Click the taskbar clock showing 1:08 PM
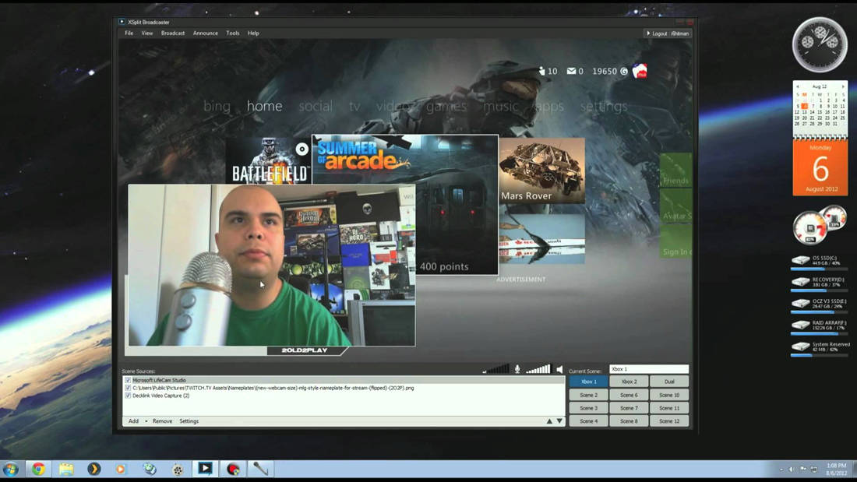Screen dimensions: 857x482 pyautogui.click(x=836, y=470)
